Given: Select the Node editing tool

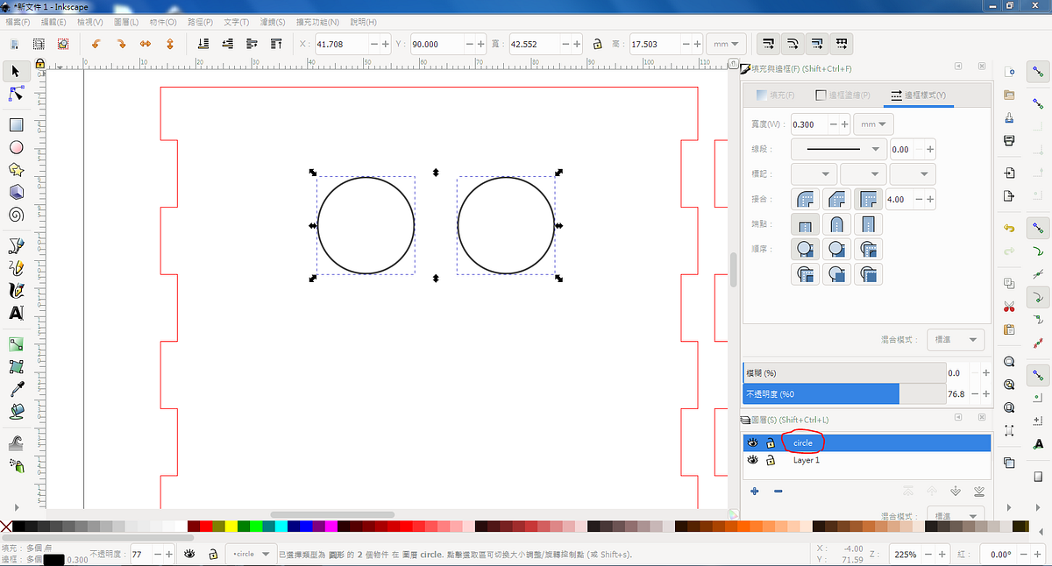Looking at the screenshot, I should (x=16, y=94).
